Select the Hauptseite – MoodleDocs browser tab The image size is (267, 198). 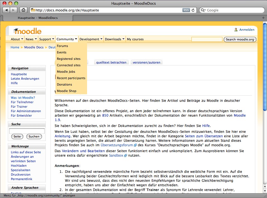38,18
